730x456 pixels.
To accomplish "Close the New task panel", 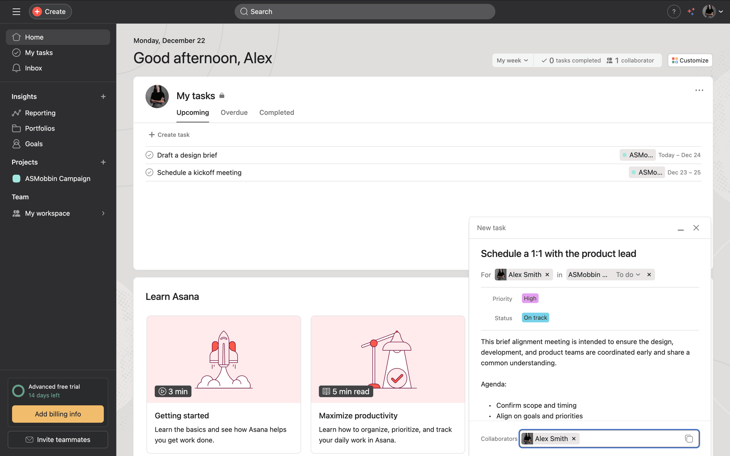I will click(x=696, y=228).
